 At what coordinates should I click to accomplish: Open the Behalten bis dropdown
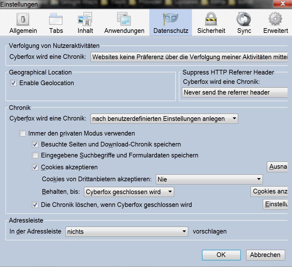coord(129,192)
